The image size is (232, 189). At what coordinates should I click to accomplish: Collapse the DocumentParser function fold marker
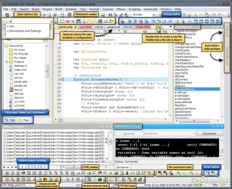63,79
